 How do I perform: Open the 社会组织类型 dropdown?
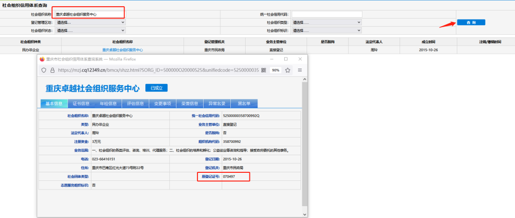pyautogui.click(x=327, y=22)
